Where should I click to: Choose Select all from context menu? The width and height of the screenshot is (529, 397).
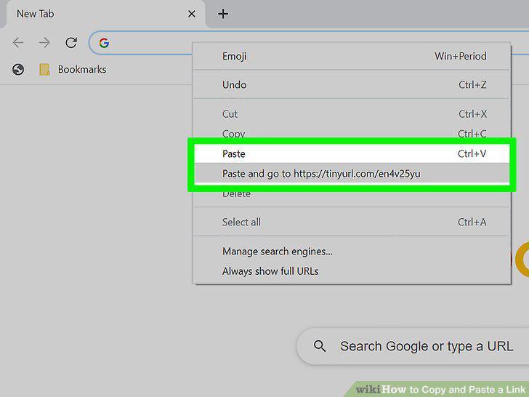click(352, 222)
